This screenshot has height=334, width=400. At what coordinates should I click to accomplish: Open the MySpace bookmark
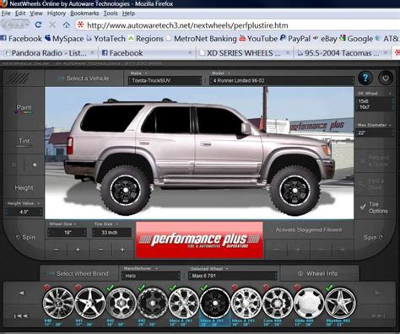64,39
